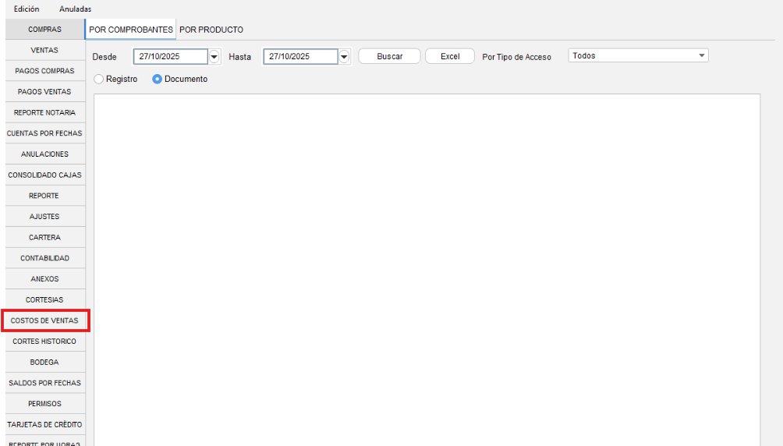Open the Hasta date picker arrow
The height and width of the screenshot is (446, 783).
pos(344,57)
